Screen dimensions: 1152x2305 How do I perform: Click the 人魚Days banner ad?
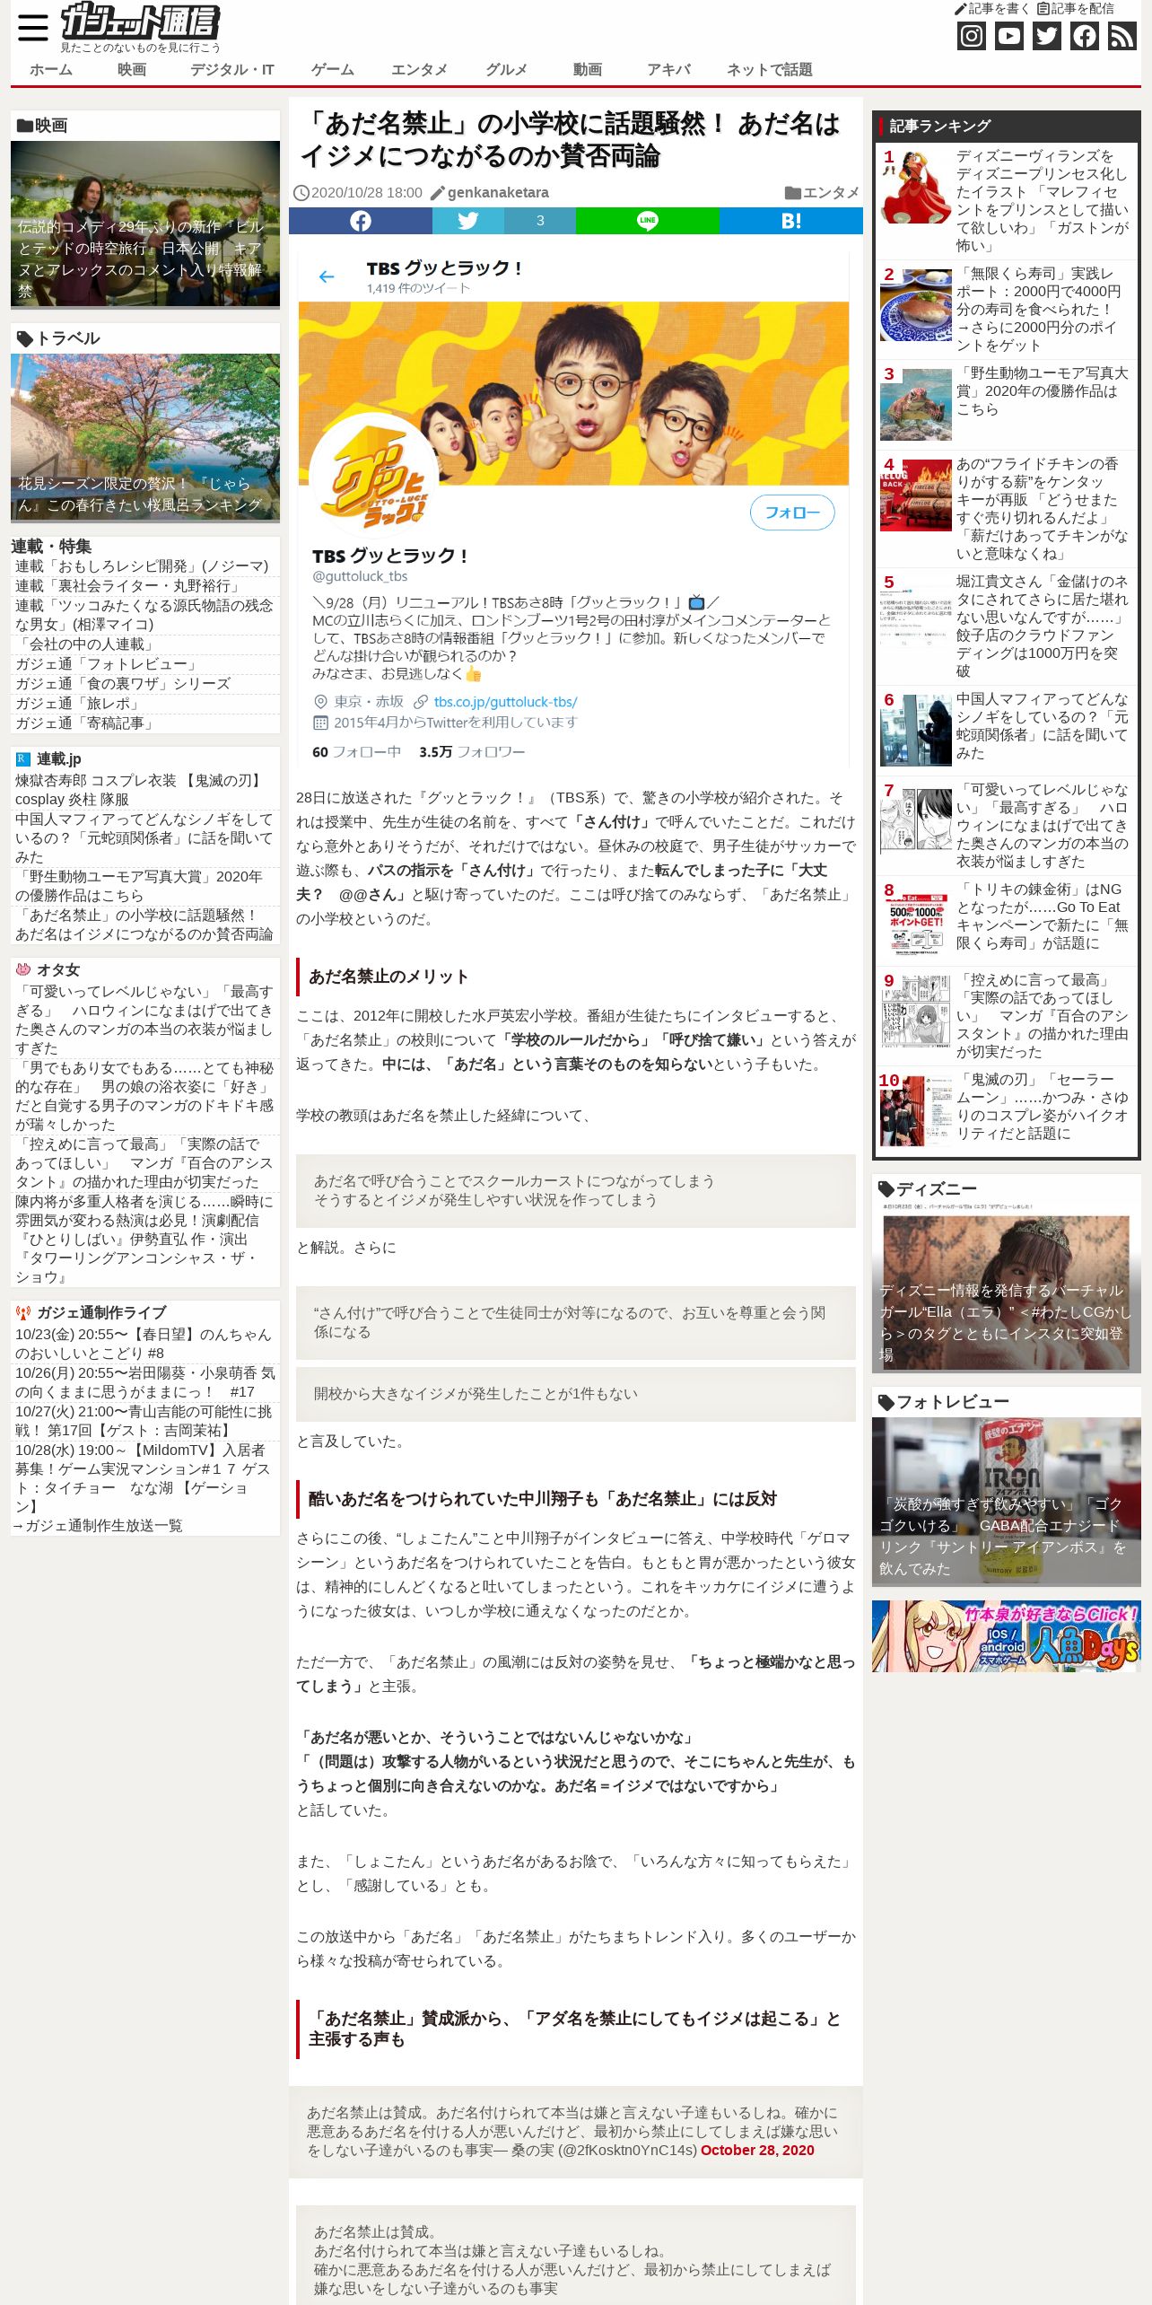pos(1007,1636)
